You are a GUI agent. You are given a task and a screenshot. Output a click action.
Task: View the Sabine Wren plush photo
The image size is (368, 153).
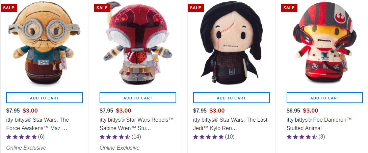click(137, 45)
